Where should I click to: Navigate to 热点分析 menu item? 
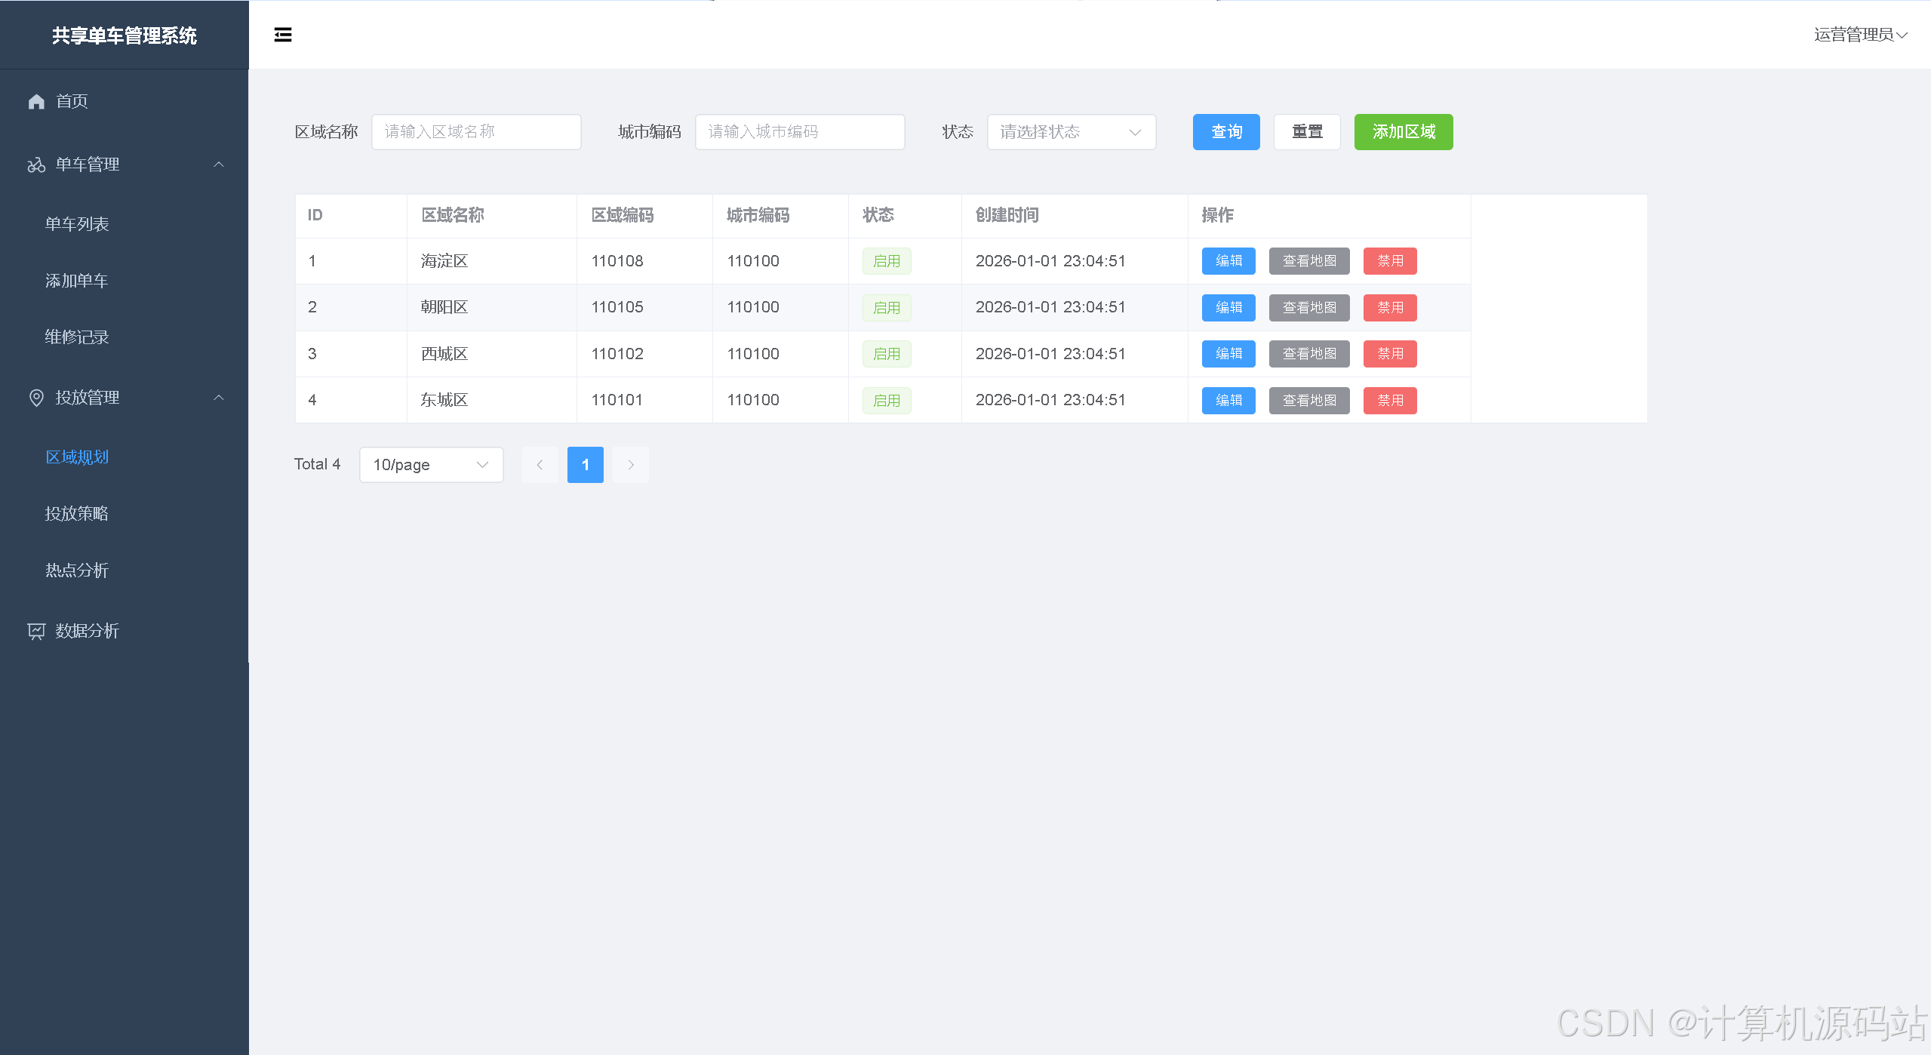click(77, 571)
